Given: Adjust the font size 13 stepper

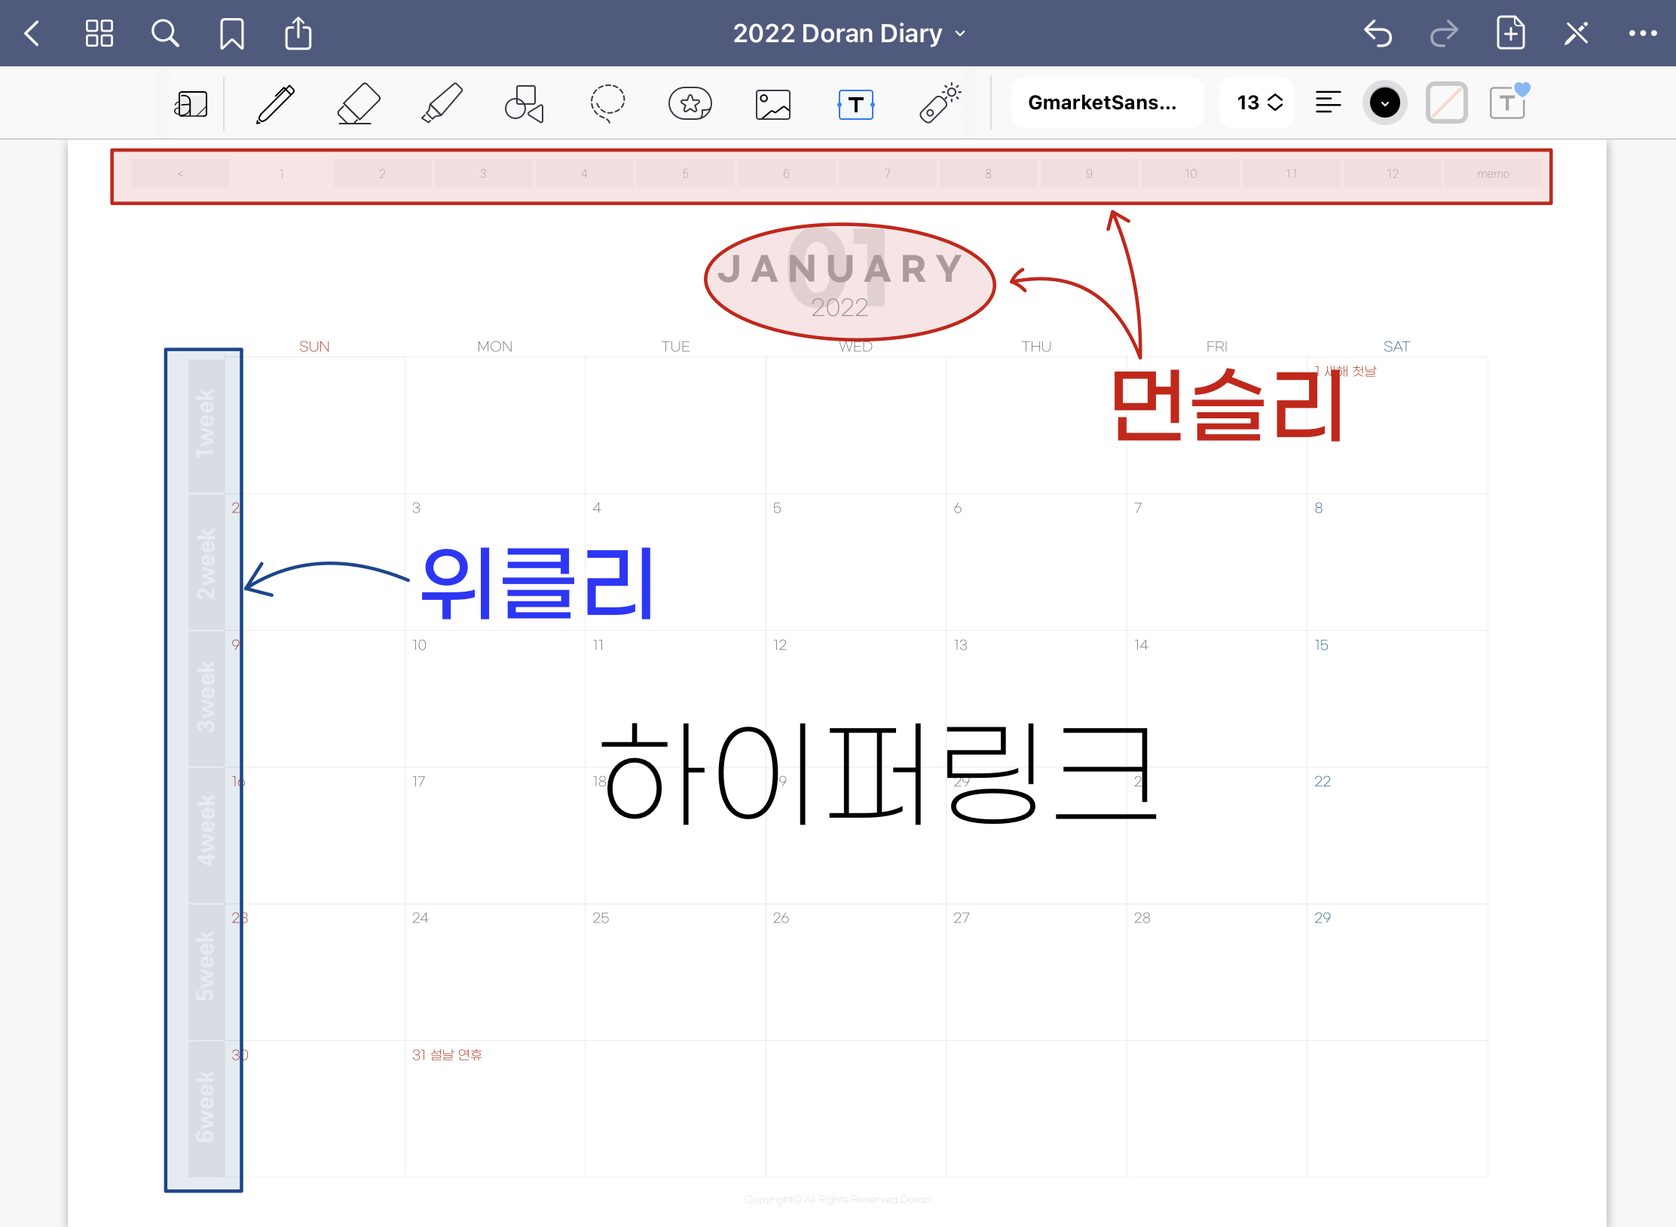Looking at the screenshot, I should coord(1258,103).
